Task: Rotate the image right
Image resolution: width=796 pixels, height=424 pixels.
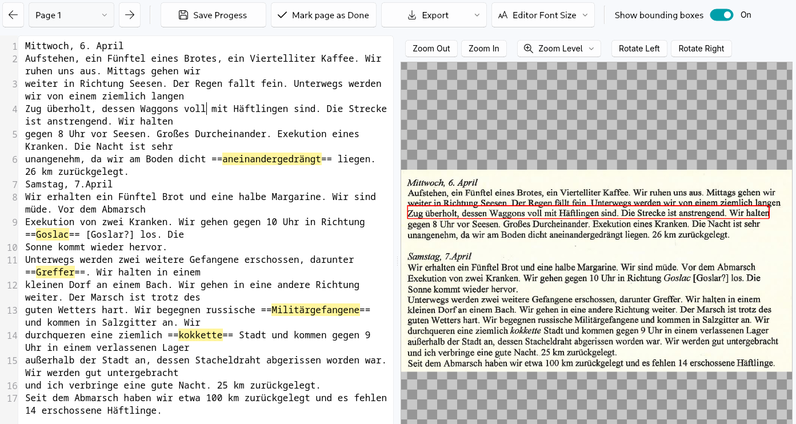Action: (x=701, y=49)
